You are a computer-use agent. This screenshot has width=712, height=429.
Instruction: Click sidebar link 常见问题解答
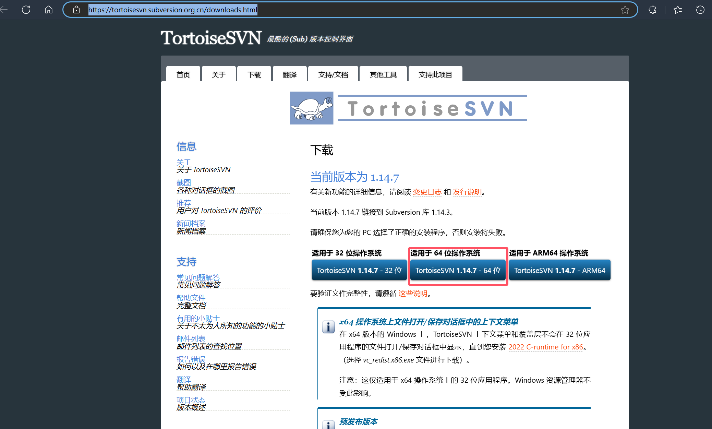click(198, 277)
